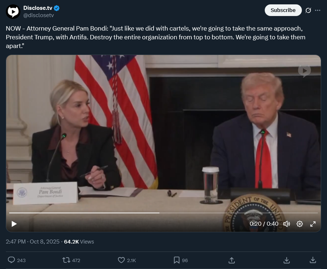This screenshot has height=269, width=327.
Task: Click the share post upload icon
Action: [x=231, y=260]
